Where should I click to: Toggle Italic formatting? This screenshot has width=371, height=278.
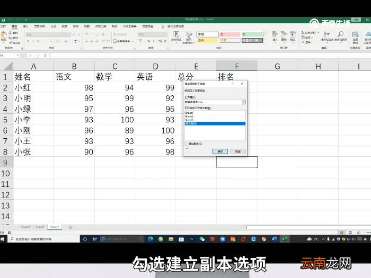[x=33, y=41]
